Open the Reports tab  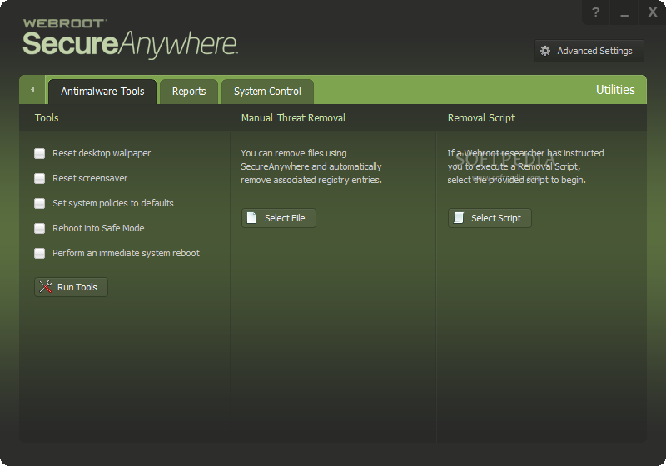point(189,92)
